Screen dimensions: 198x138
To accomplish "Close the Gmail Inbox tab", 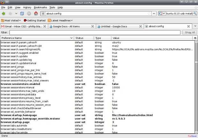I will pos(45,26).
